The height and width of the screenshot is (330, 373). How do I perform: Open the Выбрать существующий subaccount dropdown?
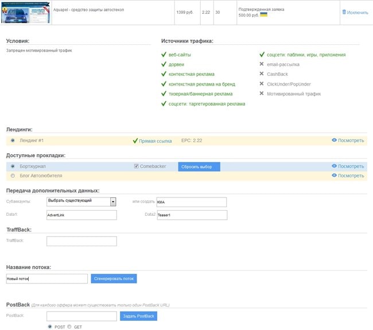[x=81, y=201]
